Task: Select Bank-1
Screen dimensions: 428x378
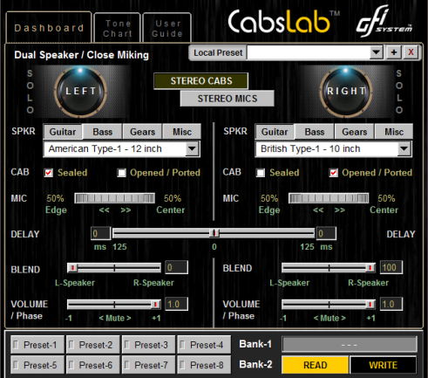Action: pyautogui.click(x=255, y=344)
